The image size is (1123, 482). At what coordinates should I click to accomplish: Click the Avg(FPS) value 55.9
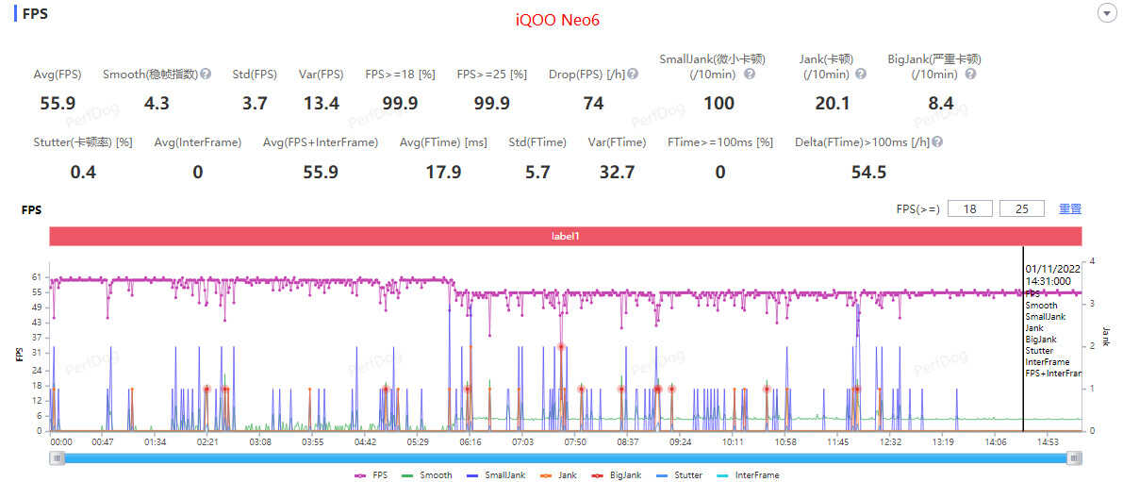[x=58, y=103]
